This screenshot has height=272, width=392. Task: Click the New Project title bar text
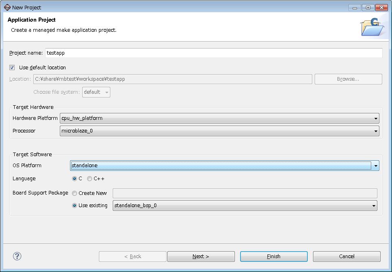tap(27, 7)
